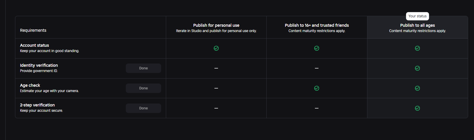
Task: Click Age check checkmark under 16+ friends
Action: (317, 88)
